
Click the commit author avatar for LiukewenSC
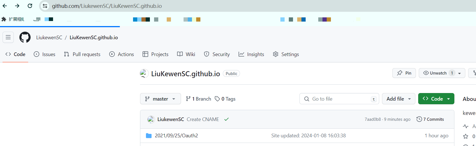click(151, 119)
